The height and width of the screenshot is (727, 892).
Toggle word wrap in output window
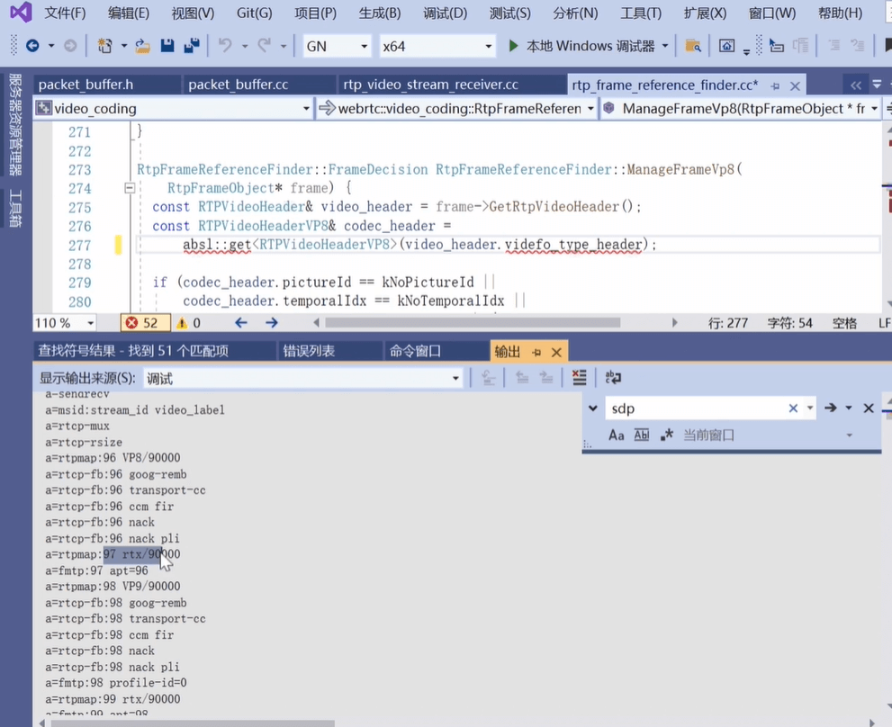click(613, 378)
